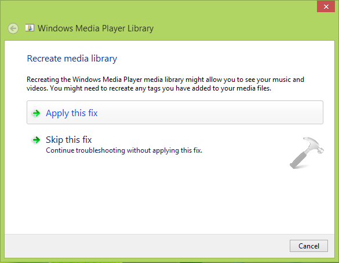Go back using the circular back arrow

pos(13,28)
